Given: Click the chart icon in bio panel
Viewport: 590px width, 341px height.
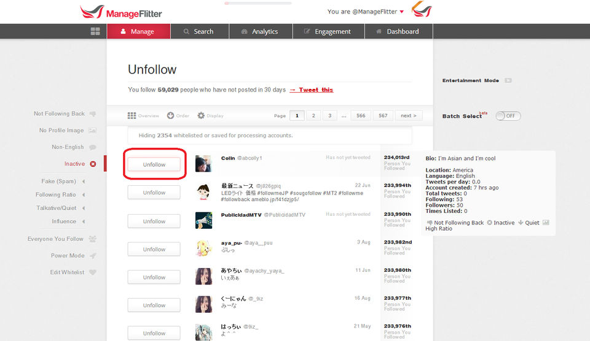Looking at the screenshot, I should [546, 223].
